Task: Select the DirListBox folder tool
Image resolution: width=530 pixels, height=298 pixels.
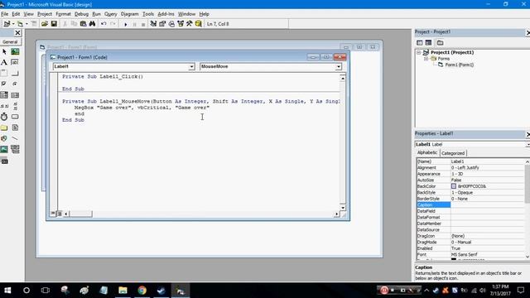Action: pos(4,127)
